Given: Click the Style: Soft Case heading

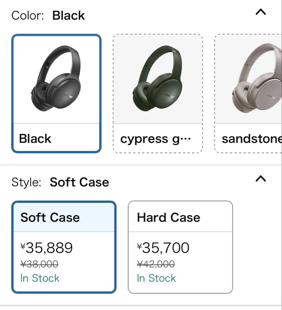Looking at the screenshot, I should coord(60,182).
